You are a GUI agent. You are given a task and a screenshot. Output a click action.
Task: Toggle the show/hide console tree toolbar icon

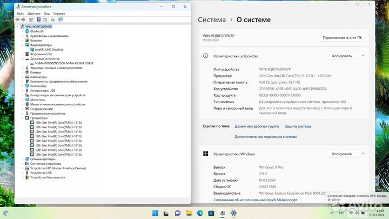[x=31, y=19]
